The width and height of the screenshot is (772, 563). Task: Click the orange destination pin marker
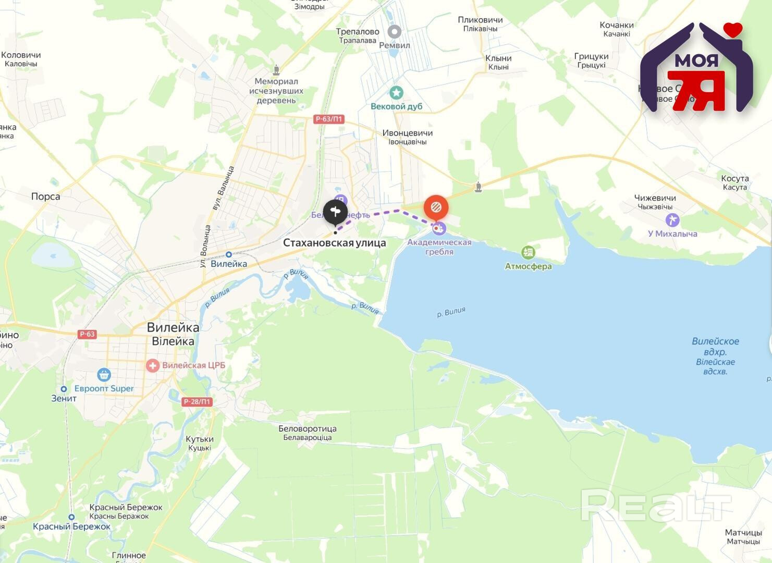[x=436, y=208]
